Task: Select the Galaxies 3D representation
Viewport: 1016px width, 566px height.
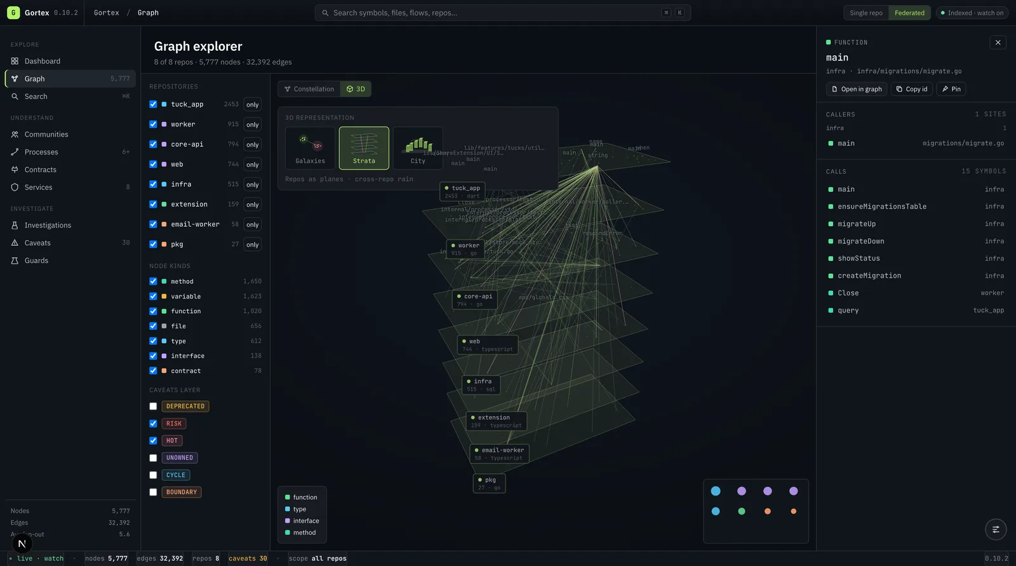Action: click(x=310, y=148)
